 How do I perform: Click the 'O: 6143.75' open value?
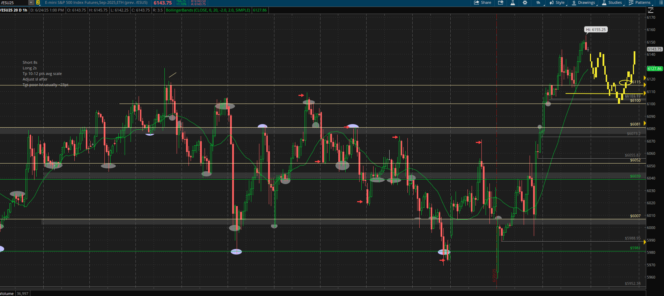(76, 10)
